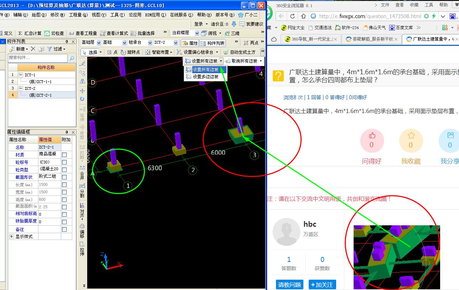Click the move cross-arrows icon in side toolbar
The image size is (459, 290).
(x=82, y=91)
